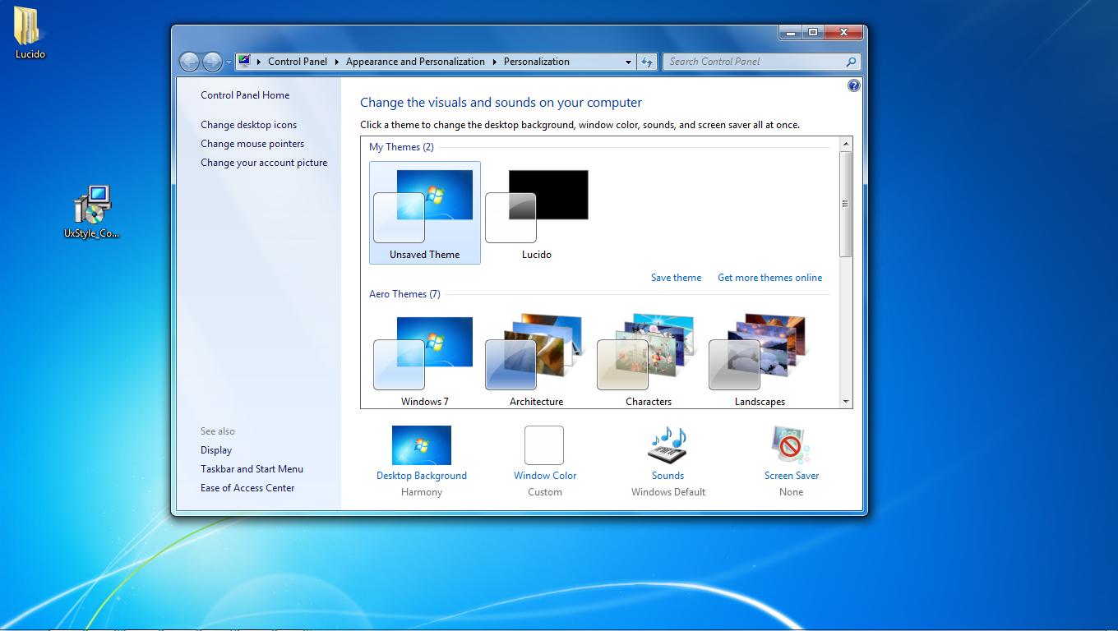Image resolution: width=1118 pixels, height=631 pixels.
Task: Select the Lucido theme thumbnail
Action: point(537,213)
